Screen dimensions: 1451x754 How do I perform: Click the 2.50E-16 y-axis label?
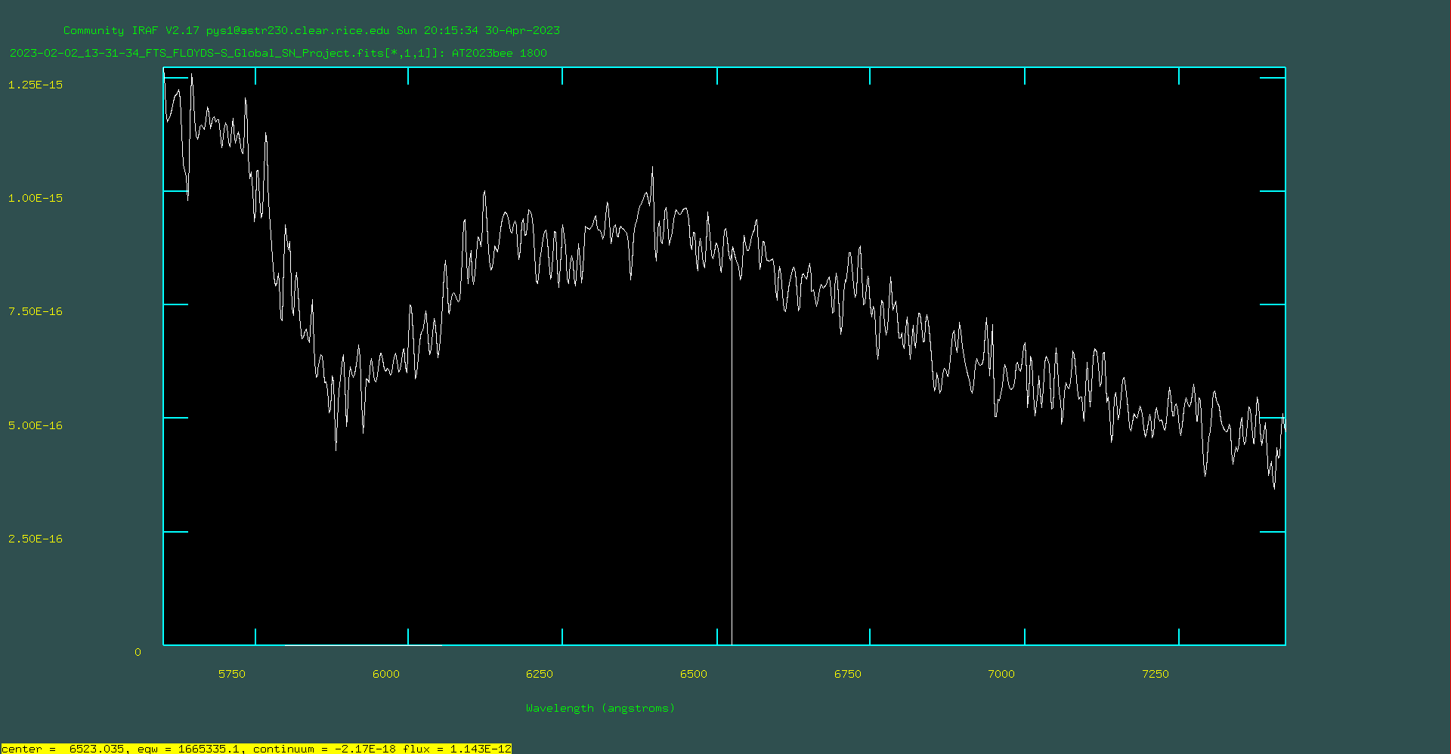click(36, 539)
